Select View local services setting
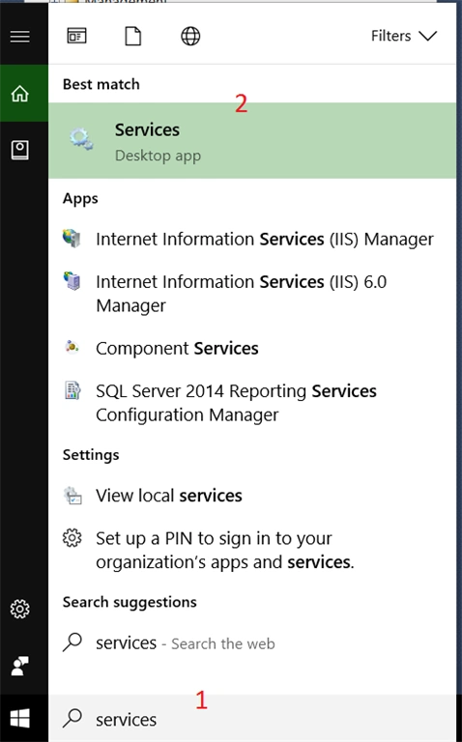Viewport: 462px width, 742px height. click(252, 496)
